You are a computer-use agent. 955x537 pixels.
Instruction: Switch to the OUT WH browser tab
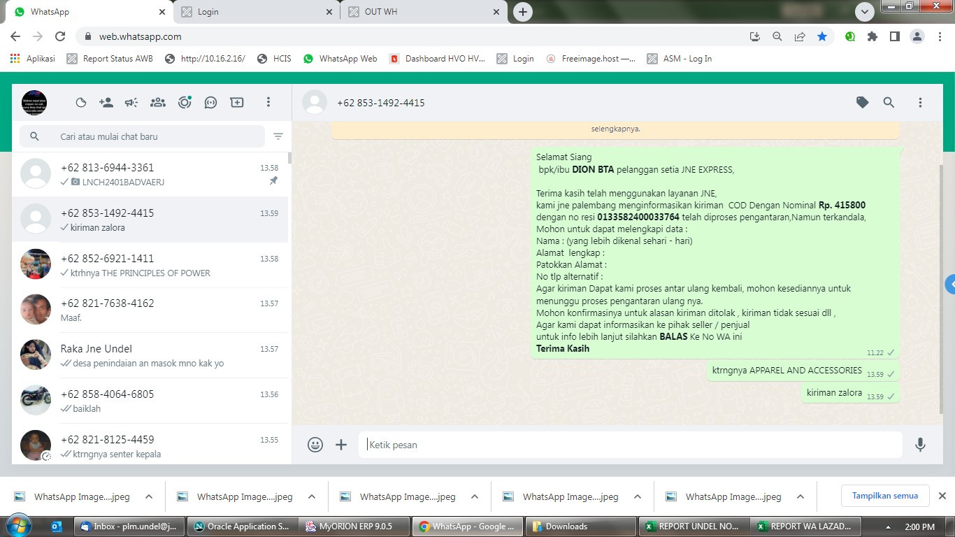point(424,12)
